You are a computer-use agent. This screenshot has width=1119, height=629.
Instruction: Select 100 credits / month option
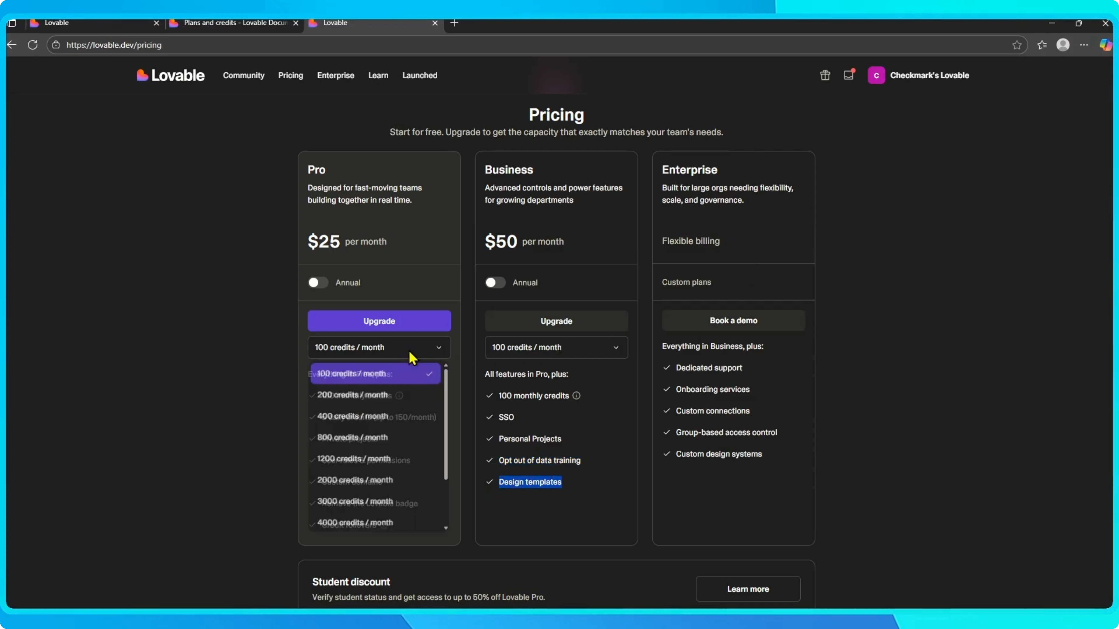point(375,374)
